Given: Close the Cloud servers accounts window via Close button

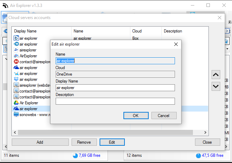Looking at the screenshot, I should pos(207,142).
